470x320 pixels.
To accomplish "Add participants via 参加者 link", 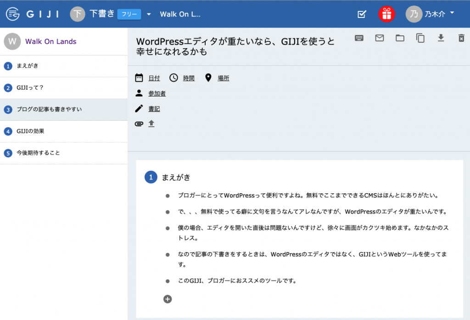I will pyautogui.click(x=157, y=94).
